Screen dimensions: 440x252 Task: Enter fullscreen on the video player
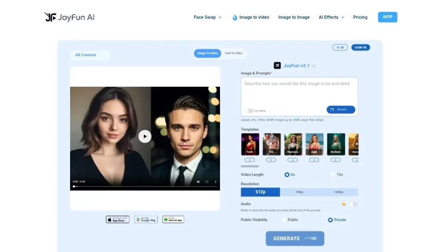(x=207, y=182)
